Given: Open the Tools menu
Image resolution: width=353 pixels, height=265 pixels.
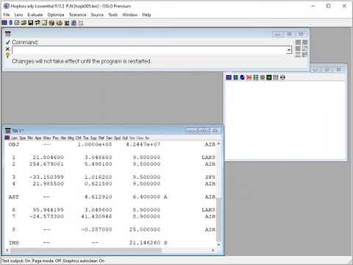Looking at the screenshot, I should (x=113, y=15).
